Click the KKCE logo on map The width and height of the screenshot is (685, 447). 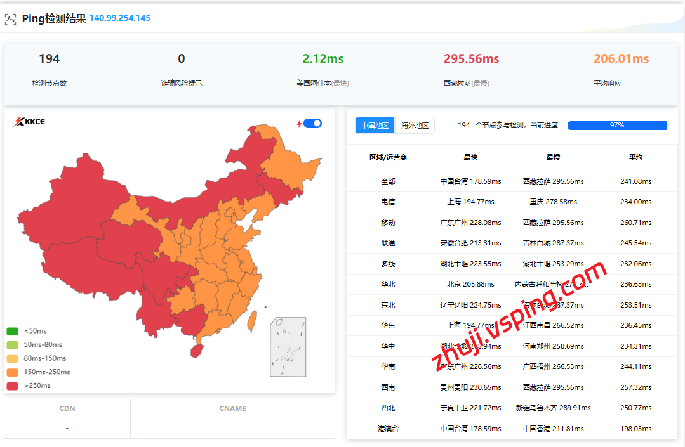tap(29, 122)
